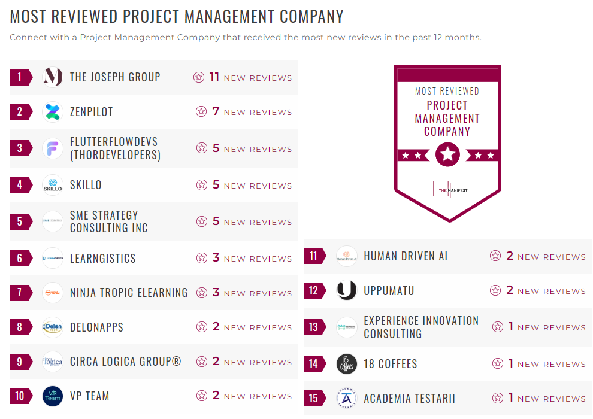Click the Academia Testarii logo

point(347,398)
